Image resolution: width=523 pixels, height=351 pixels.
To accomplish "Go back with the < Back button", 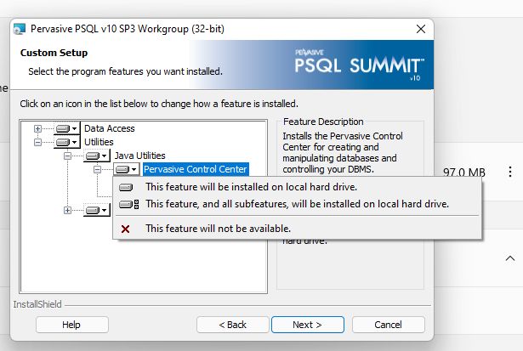I will (232, 325).
